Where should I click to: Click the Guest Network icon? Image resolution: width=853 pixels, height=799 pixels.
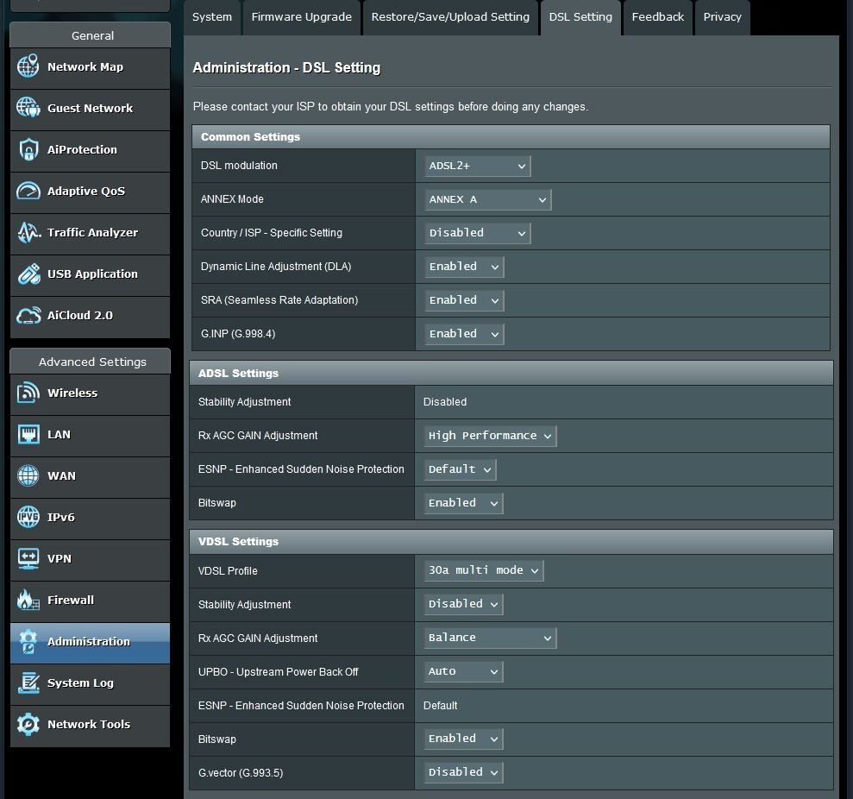coord(28,108)
